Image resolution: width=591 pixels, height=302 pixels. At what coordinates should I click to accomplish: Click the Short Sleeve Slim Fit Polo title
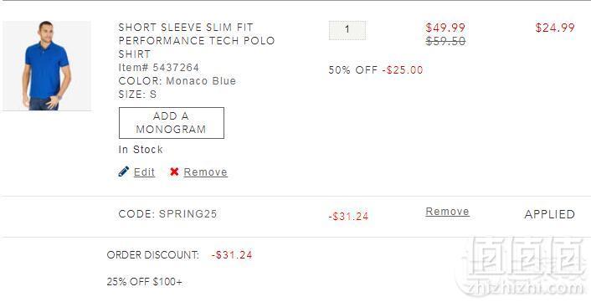click(x=197, y=41)
